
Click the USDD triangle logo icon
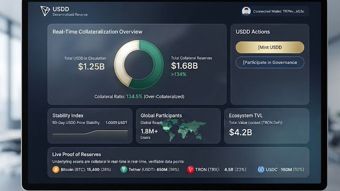pyautogui.click(x=45, y=11)
